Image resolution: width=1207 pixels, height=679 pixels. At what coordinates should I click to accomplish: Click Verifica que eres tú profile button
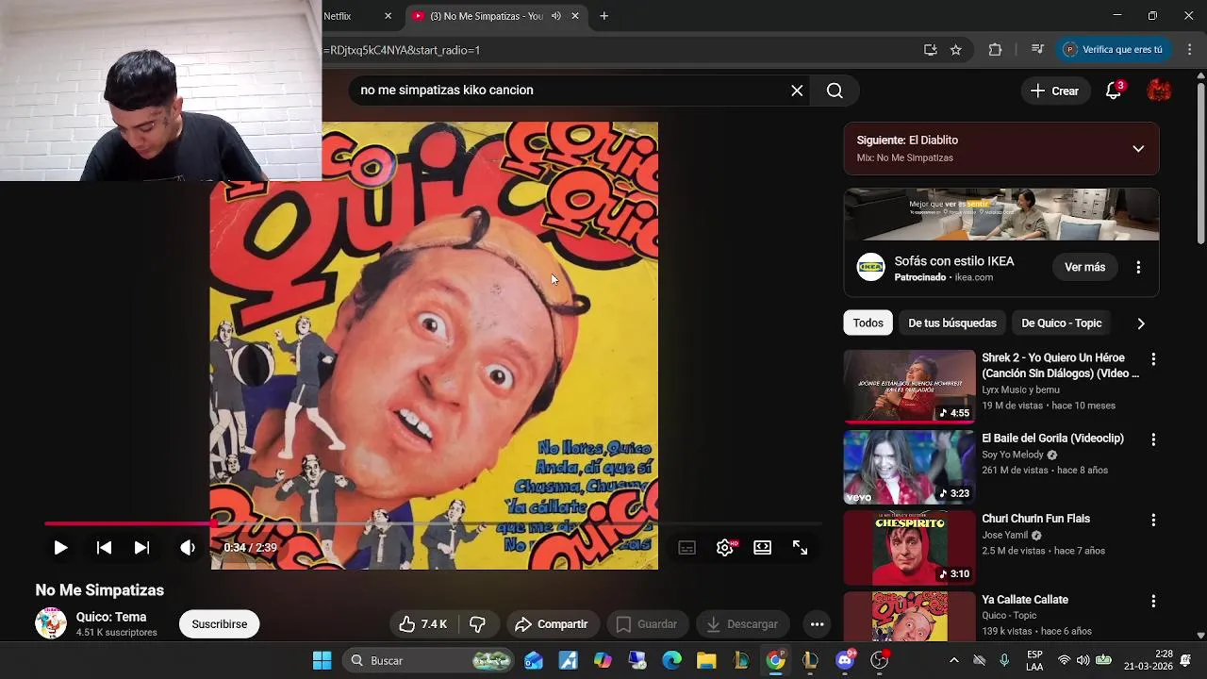click(1114, 50)
